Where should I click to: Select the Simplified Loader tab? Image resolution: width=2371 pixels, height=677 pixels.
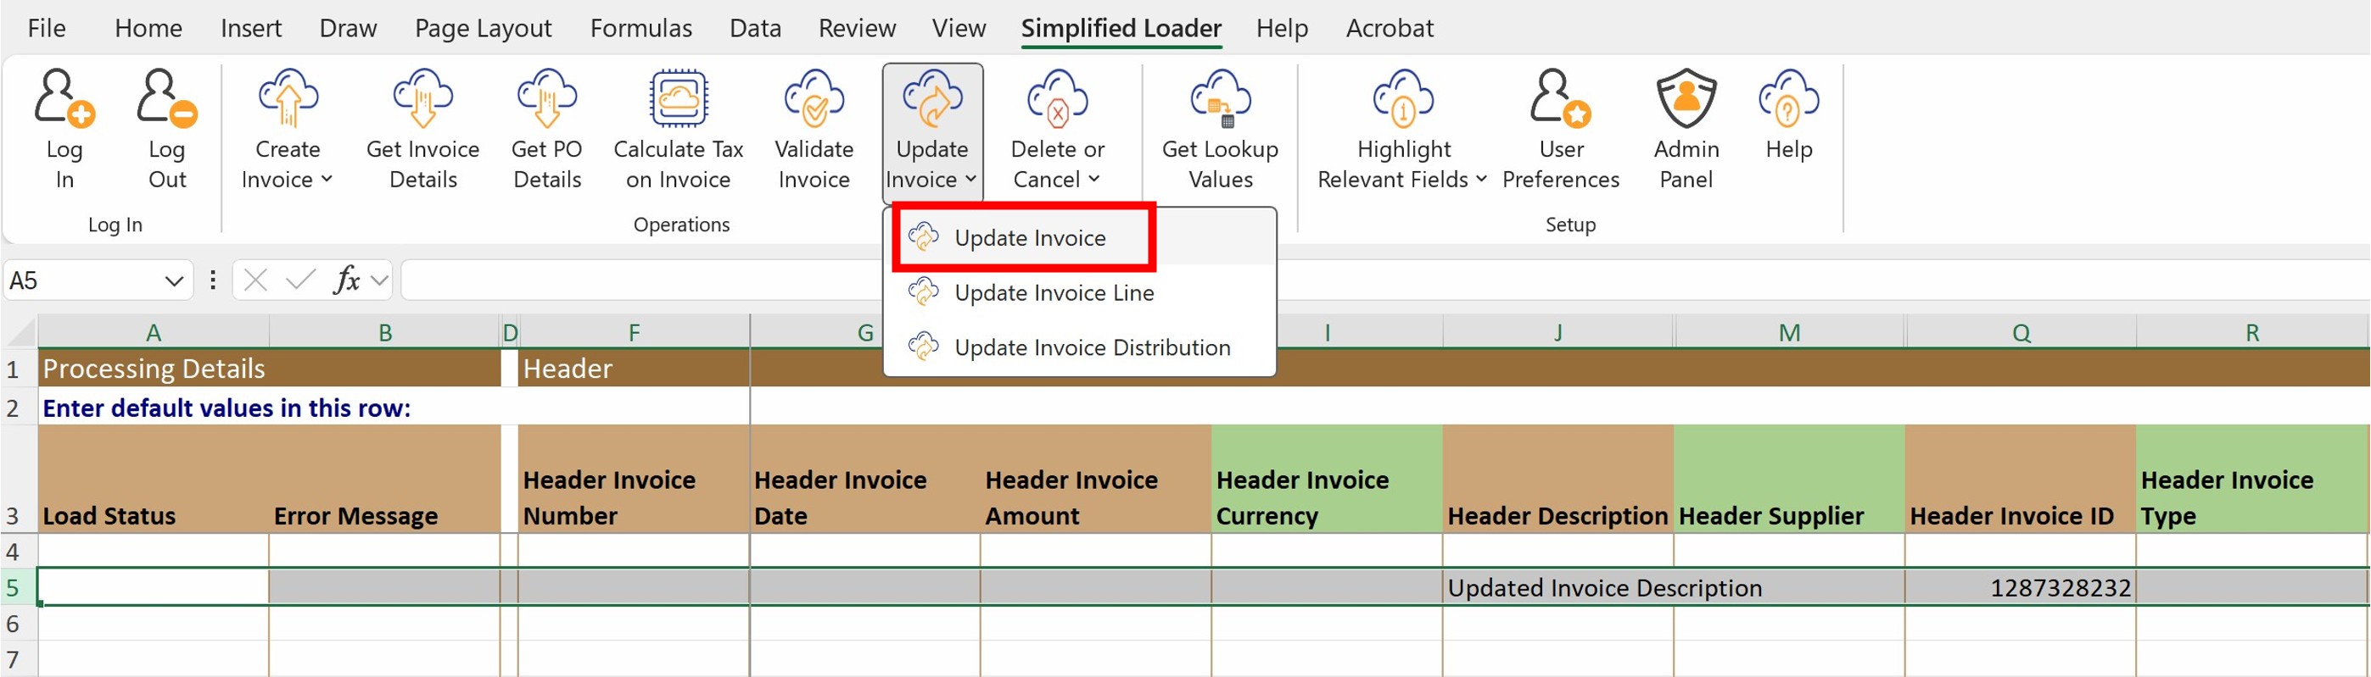pyautogui.click(x=1121, y=29)
